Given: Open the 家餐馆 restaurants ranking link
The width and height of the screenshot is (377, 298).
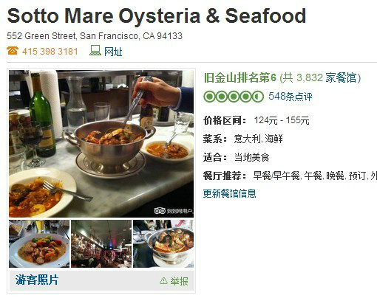Looking at the screenshot, I should coord(341,77).
